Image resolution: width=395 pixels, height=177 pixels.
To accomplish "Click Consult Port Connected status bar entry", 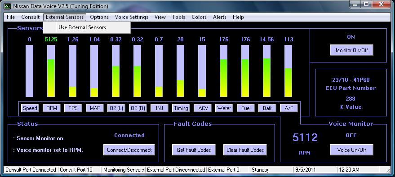I will pyautogui.click(x=31, y=170).
